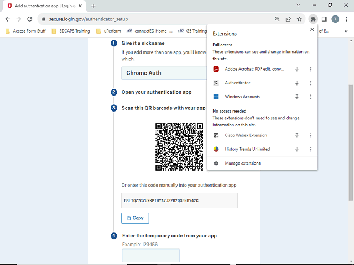Open more options for History Trends Unlimited
The width and height of the screenshot is (354, 265).
(311, 149)
